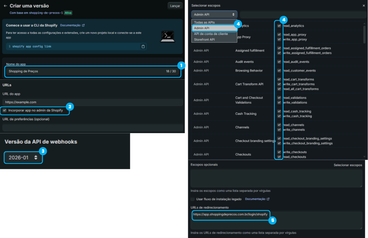Uncheck the read_analytics scope

279,26
